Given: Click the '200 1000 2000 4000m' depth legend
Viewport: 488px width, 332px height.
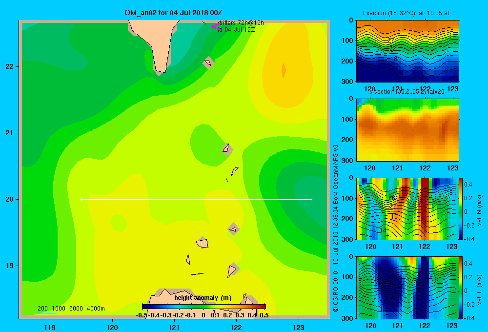Looking at the screenshot, I should click(71, 309).
